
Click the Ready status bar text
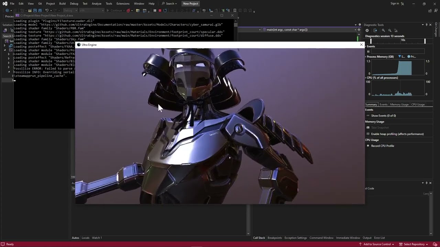pyautogui.click(x=10, y=244)
